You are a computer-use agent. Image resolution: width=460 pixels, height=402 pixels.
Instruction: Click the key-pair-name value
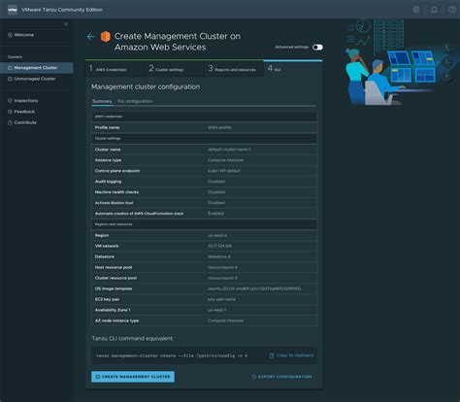coord(221,299)
